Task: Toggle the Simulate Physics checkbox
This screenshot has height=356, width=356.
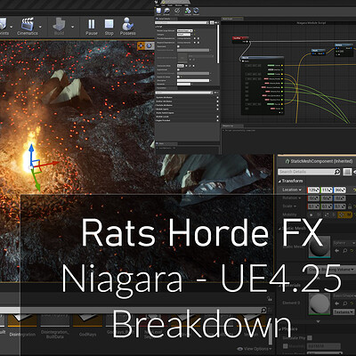Action: (x=310, y=338)
